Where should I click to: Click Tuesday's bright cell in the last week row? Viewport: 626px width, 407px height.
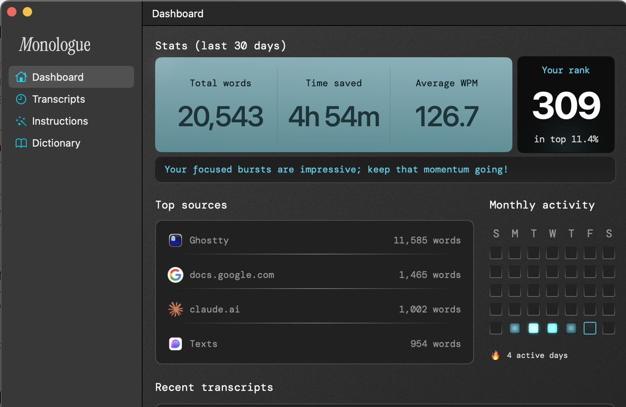[x=534, y=328]
